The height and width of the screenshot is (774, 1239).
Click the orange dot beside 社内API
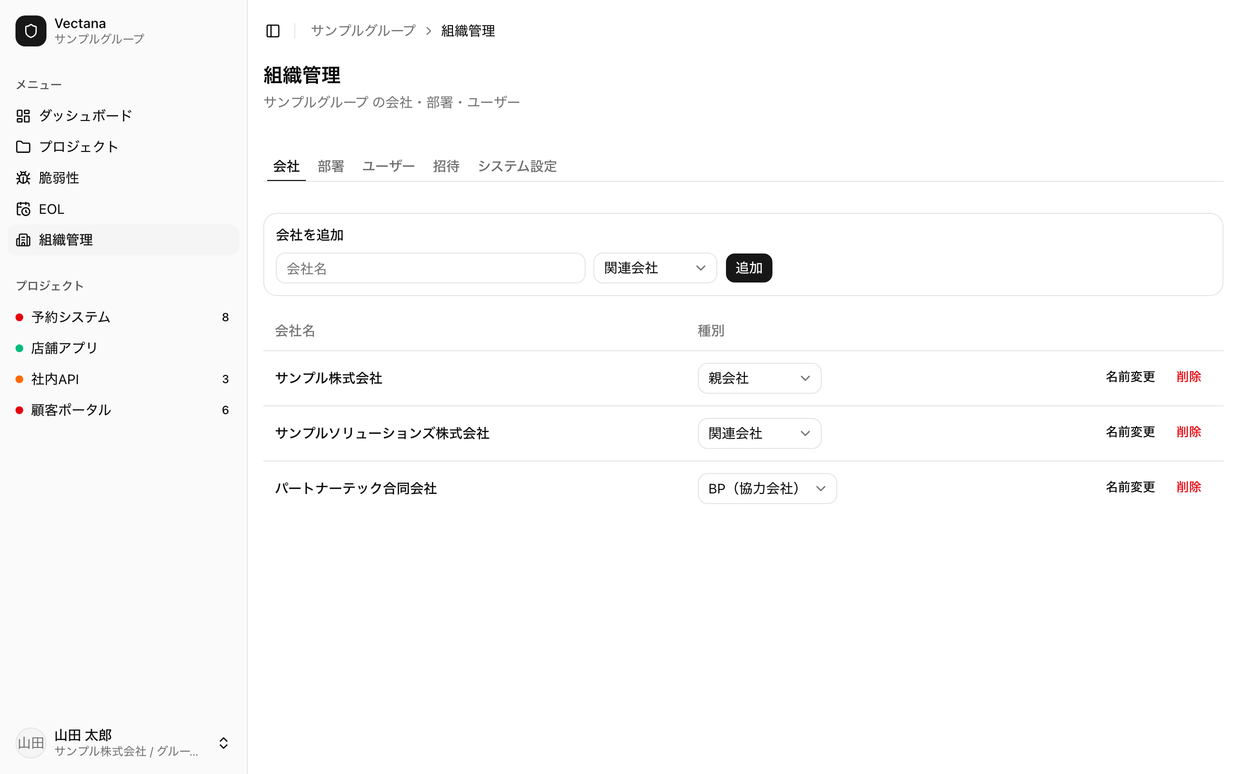point(19,379)
